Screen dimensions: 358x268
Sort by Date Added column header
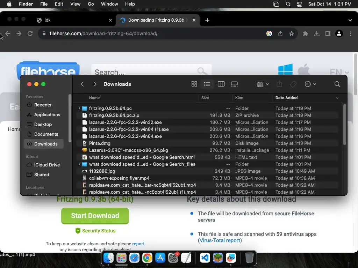[x=307, y=98]
